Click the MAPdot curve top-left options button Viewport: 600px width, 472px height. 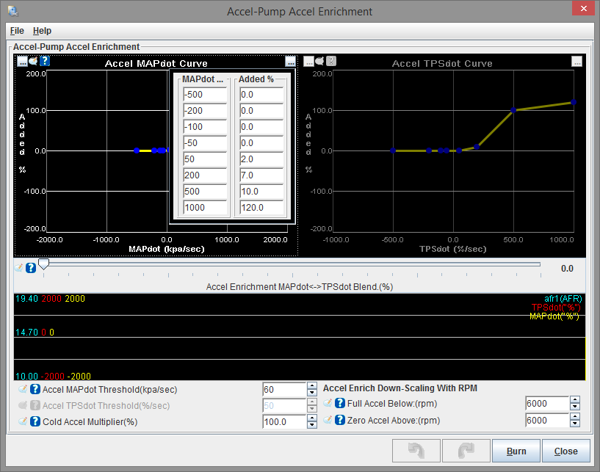pyautogui.click(x=23, y=62)
